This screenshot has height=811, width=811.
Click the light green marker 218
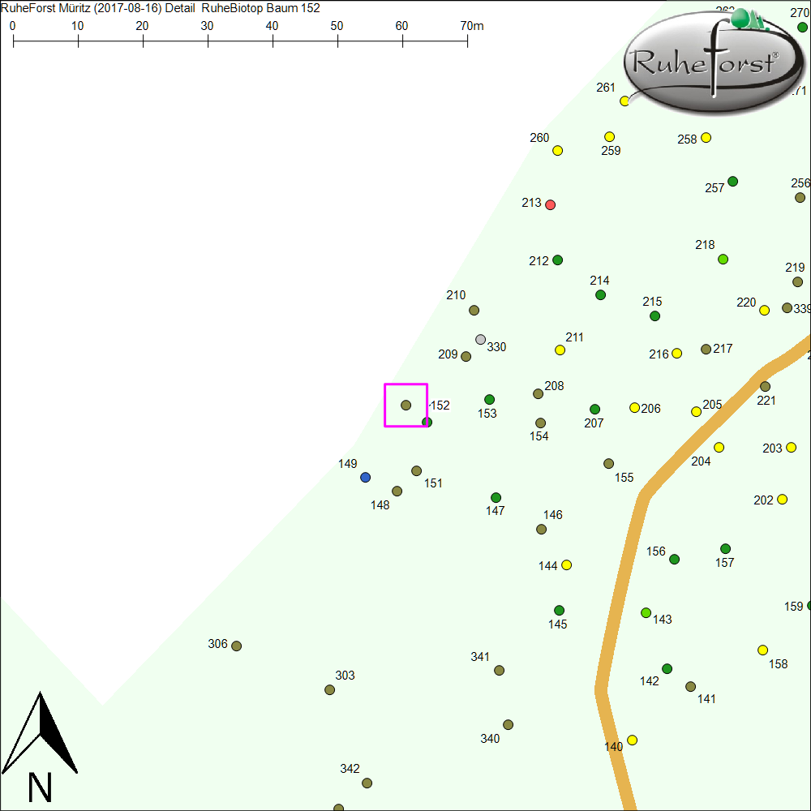pos(723,260)
